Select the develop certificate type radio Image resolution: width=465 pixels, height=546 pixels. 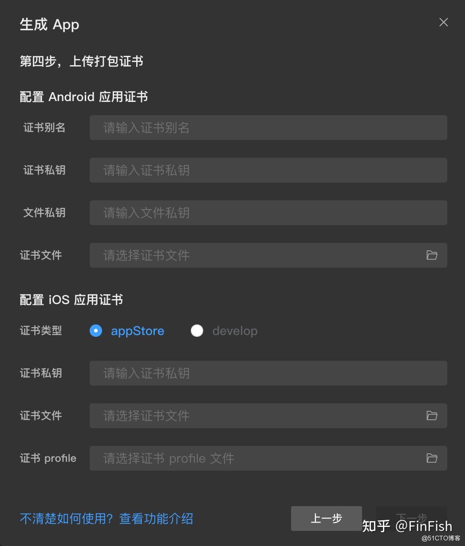click(x=197, y=331)
